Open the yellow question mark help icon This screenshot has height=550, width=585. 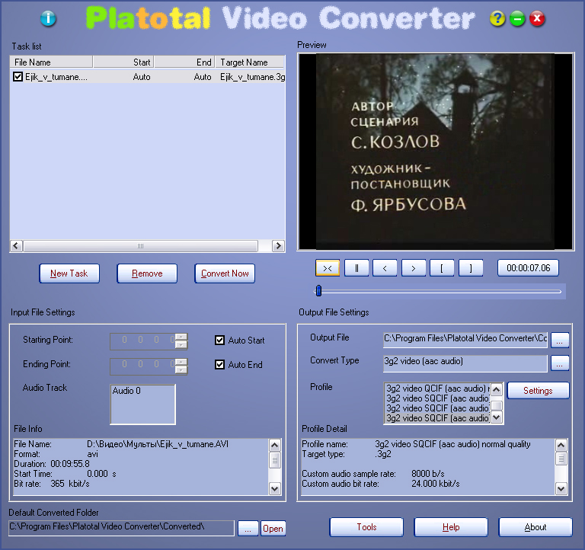(x=497, y=18)
